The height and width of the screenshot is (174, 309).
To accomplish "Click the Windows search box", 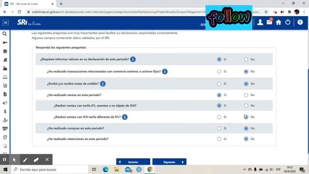I will click(50, 170).
